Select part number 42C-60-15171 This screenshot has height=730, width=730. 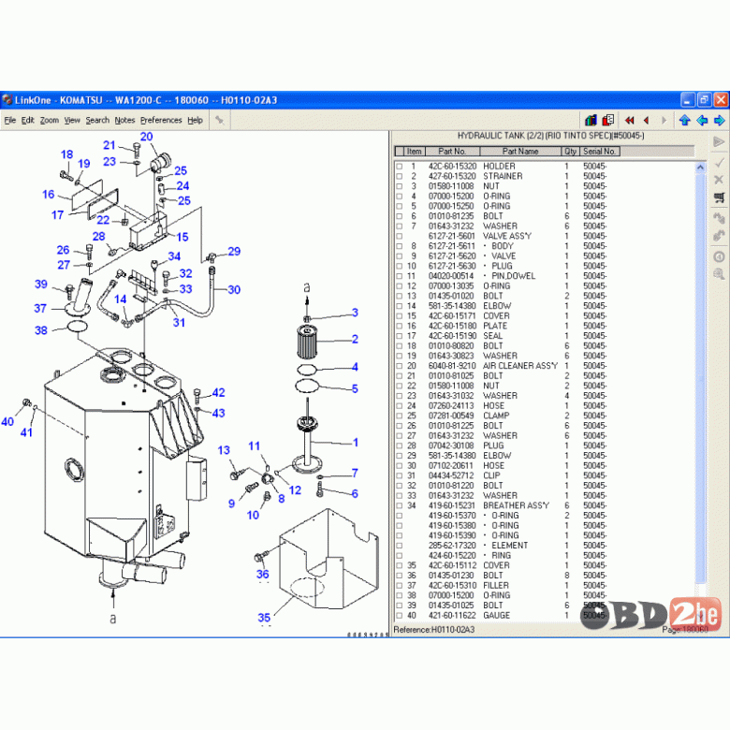[x=452, y=316]
